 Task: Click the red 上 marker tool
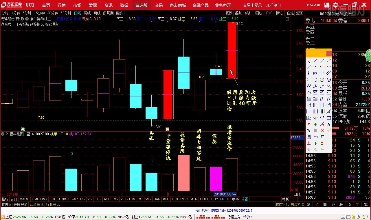(x=309, y=143)
